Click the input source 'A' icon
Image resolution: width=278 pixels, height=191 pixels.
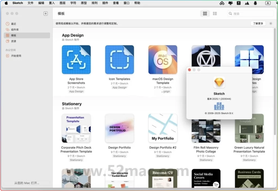click(268, 3)
